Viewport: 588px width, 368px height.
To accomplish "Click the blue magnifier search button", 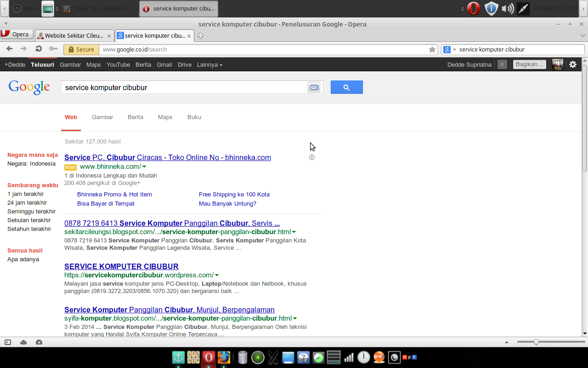I will (x=346, y=87).
